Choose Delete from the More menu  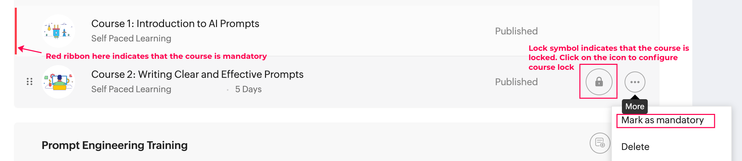(635, 147)
